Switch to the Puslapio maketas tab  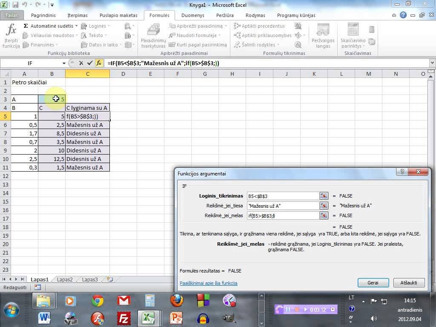pos(118,15)
